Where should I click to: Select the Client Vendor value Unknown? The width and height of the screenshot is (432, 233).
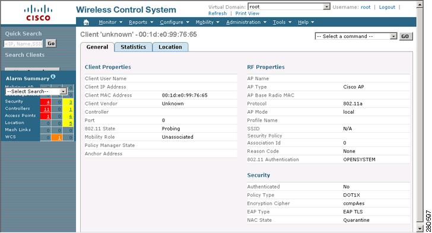[x=173, y=104]
